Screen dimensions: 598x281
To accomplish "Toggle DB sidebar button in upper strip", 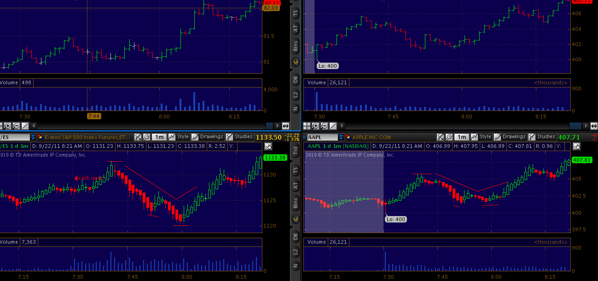I will click(x=296, y=79).
